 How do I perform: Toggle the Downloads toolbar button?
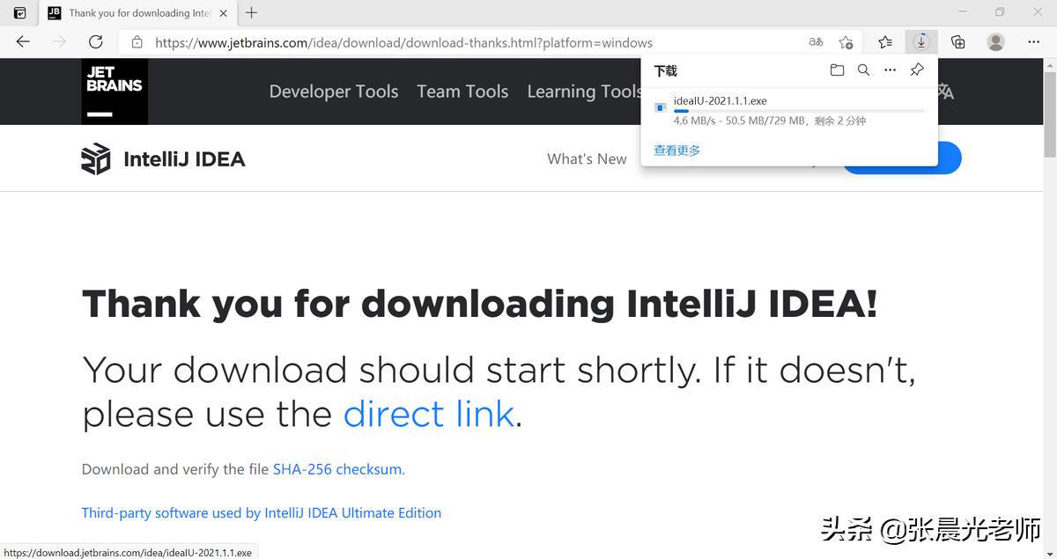[x=921, y=41]
